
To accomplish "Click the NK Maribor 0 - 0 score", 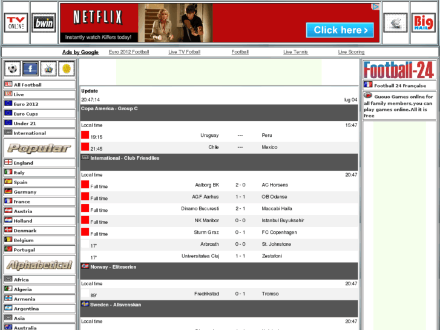I will coord(240,220).
